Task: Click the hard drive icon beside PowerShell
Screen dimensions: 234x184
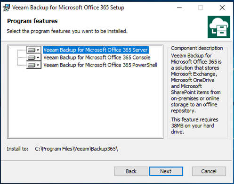Action: point(32,65)
